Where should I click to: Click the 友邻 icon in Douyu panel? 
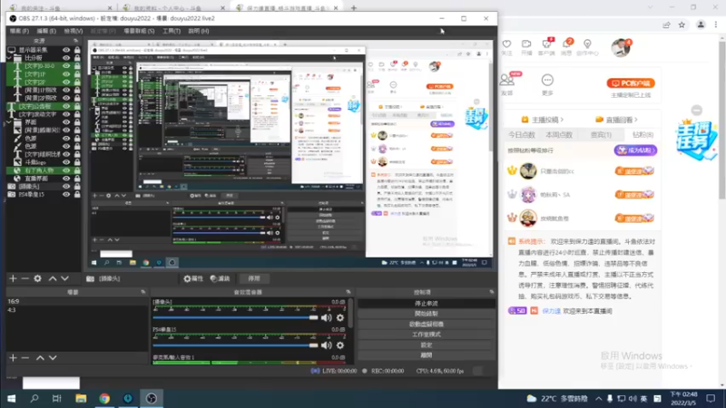507,80
